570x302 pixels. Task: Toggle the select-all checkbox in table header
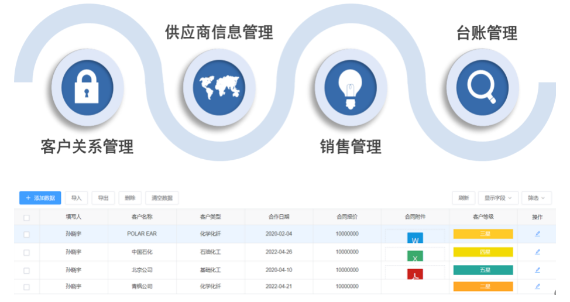point(26,217)
